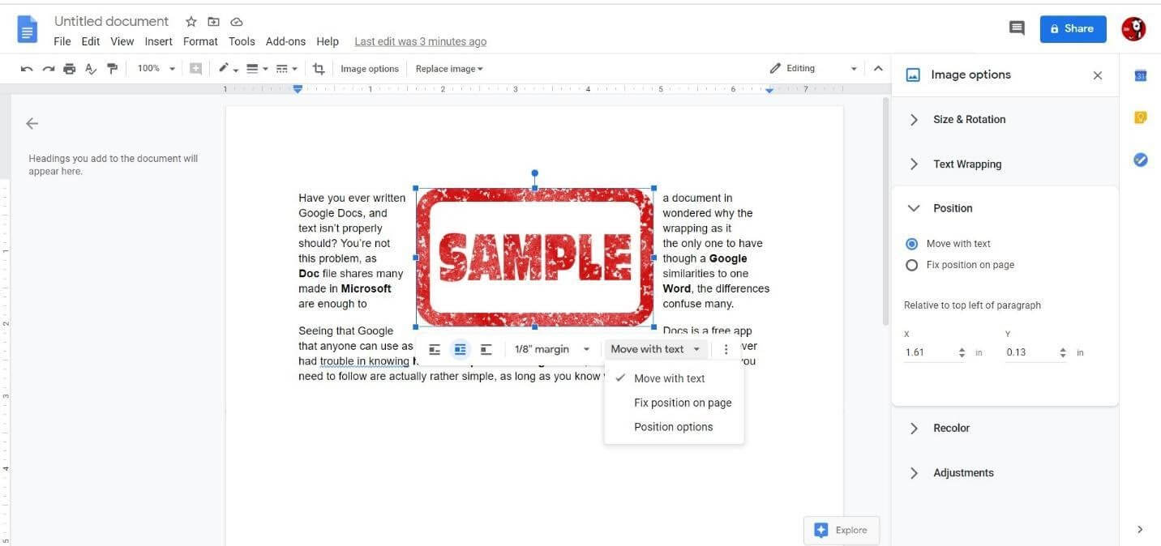
Task: Open Google Keep in the side panel
Action: [x=1140, y=117]
